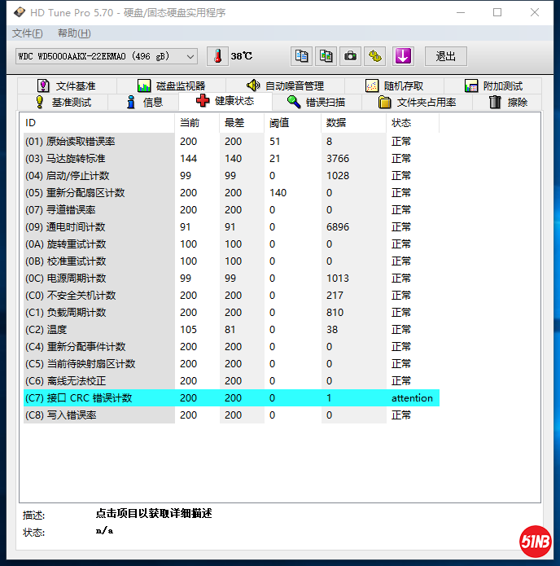
Task: Click the copy to clipboard toolbar icon
Action: [301, 56]
